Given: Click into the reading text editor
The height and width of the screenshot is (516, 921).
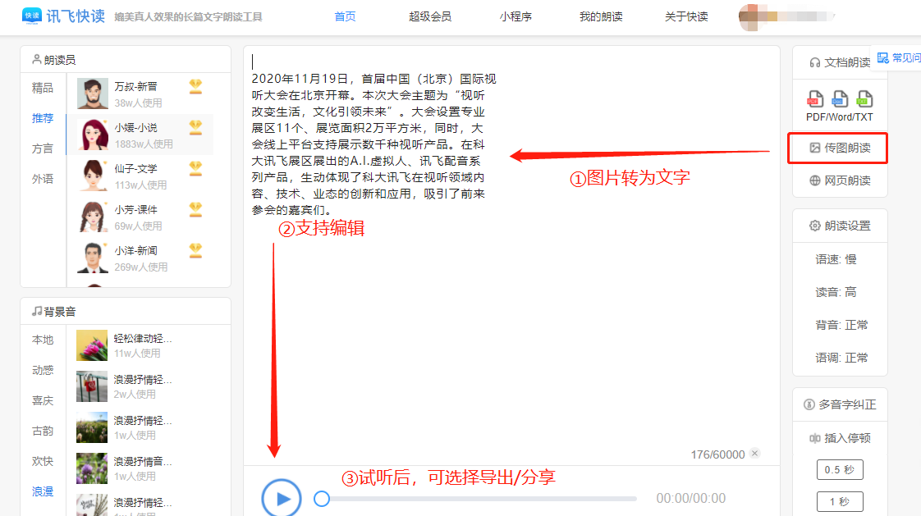Looking at the screenshot, I should (511, 255).
